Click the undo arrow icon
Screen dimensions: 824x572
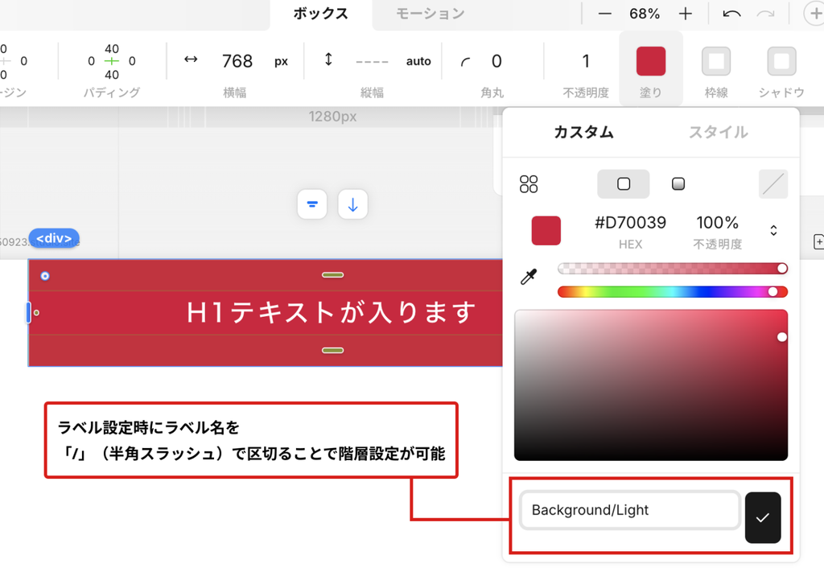[x=731, y=14]
